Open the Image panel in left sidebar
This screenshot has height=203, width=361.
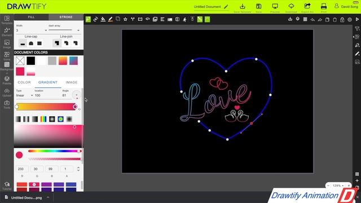pos(7,44)
